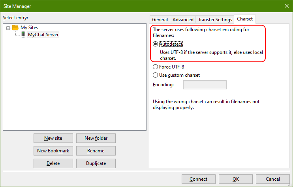Close the Site Manager dialog

pyautogui.click(x=286, y=6)
